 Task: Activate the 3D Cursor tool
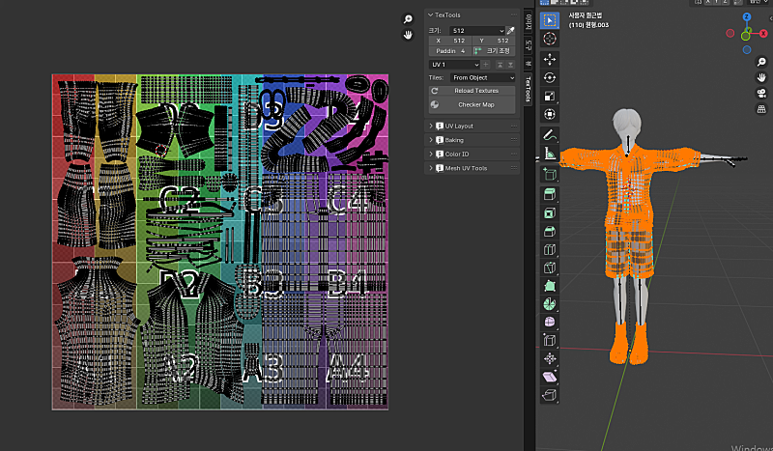pos(550,39)
